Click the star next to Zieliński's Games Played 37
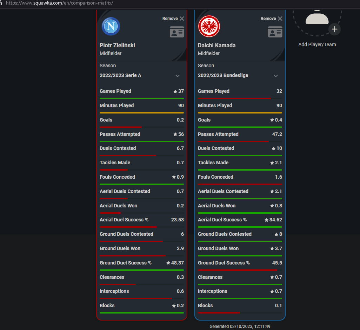The image size is (360, 330). pyautogui.click(x=175, y=91)
